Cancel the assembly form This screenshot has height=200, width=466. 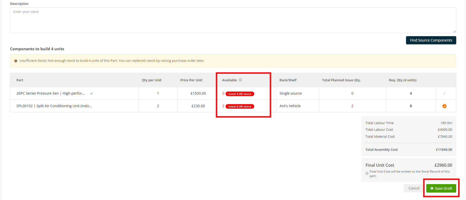pos(414,188)
